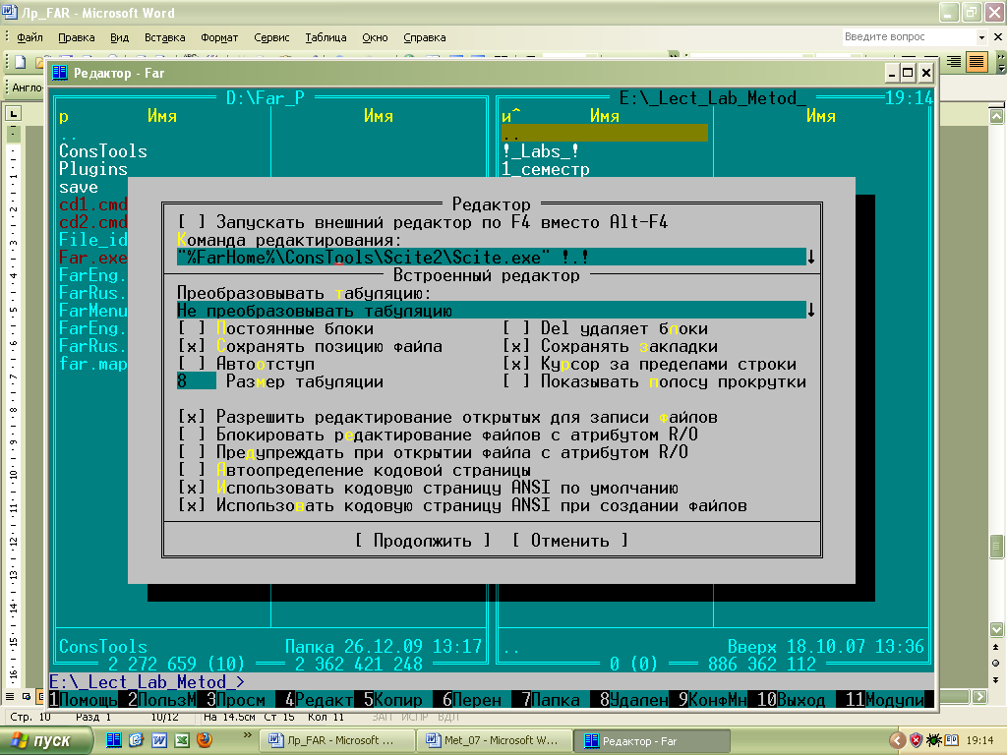Expand hidden system tray icons arrow
This screenshot has width=1007, height=755.
[x=897, y=740]
